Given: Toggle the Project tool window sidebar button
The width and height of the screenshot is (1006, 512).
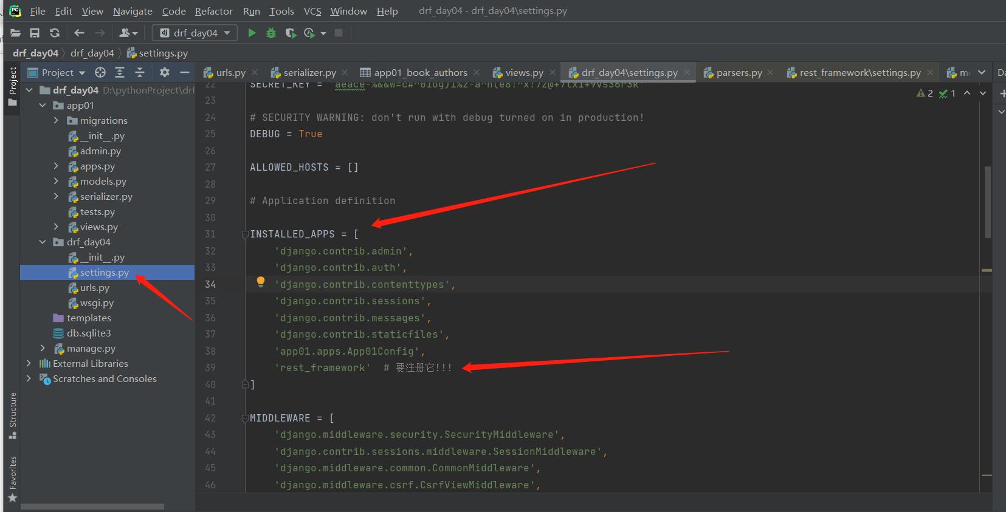Looking at the screenshot, I should (13, 86).
